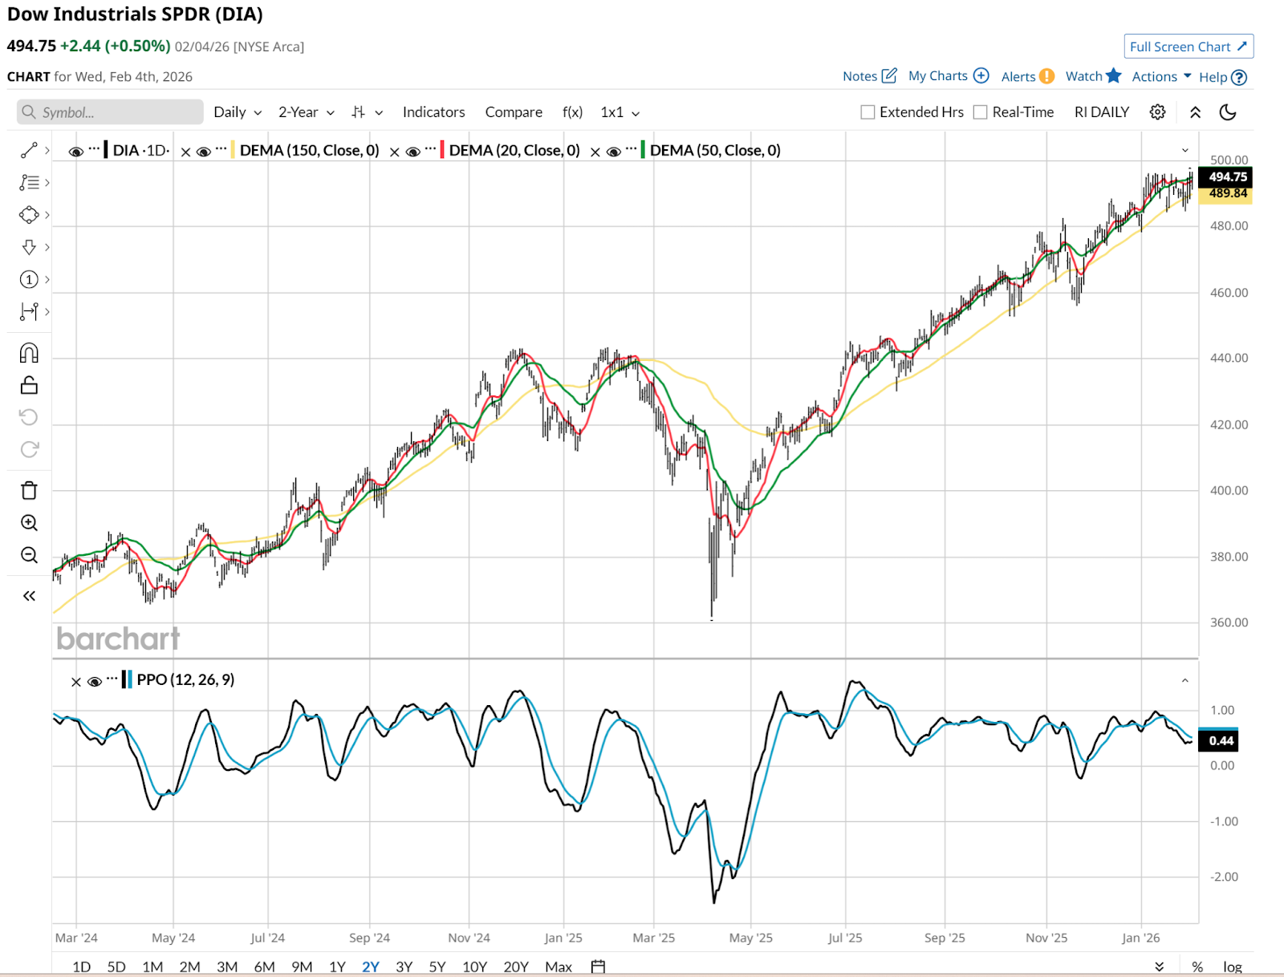Open chart settings gear

[x=1157, y=112]
